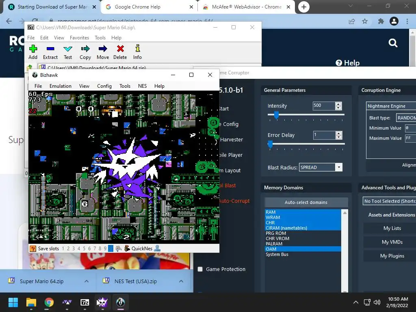This screenshot has width=416, height=312.
Task: Open the Blast Radius SPREAD dropdown
Action: [x=338, y=167]
